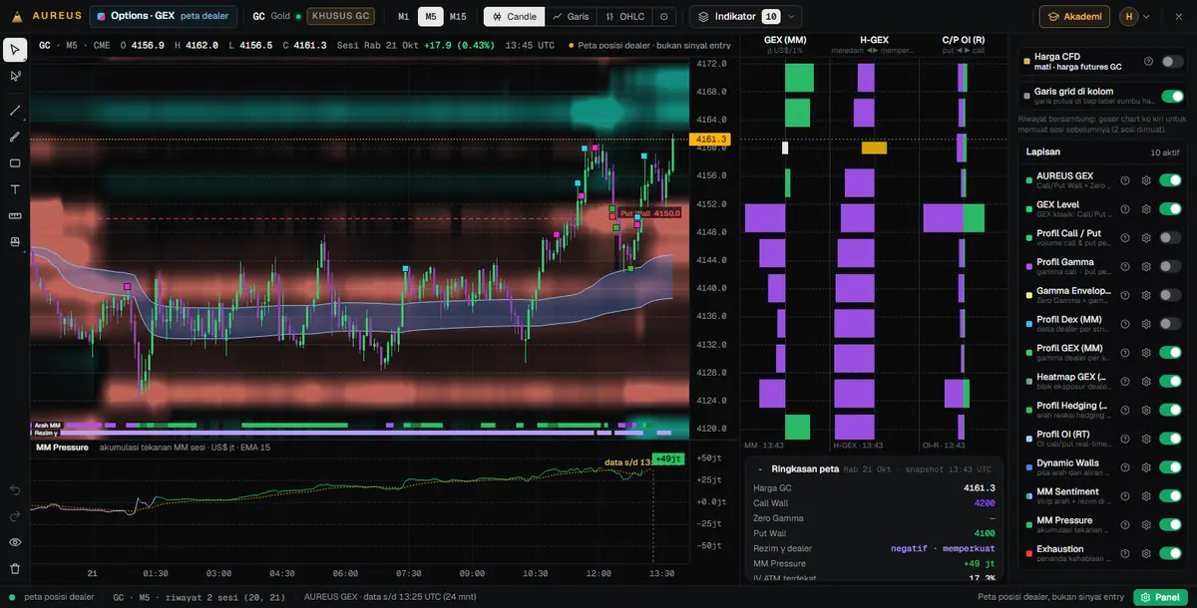The width and height of the screenshot is (1197, 608).
Task: Select the cursor pointer tool
Action: (x=15, y=49)
